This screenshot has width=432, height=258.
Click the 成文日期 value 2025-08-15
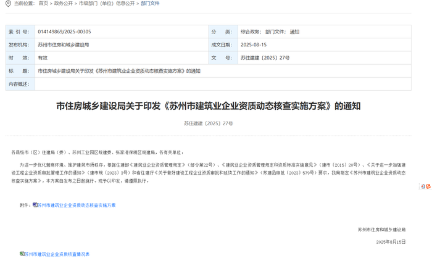coord(254,45)
